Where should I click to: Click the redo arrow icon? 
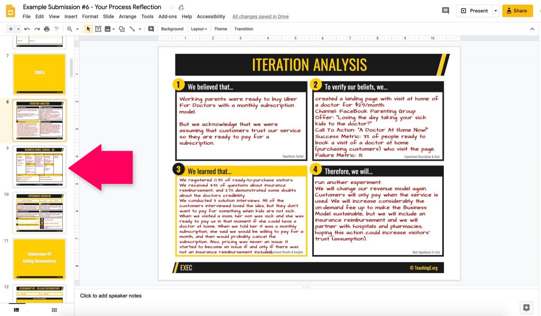point(37,29)
